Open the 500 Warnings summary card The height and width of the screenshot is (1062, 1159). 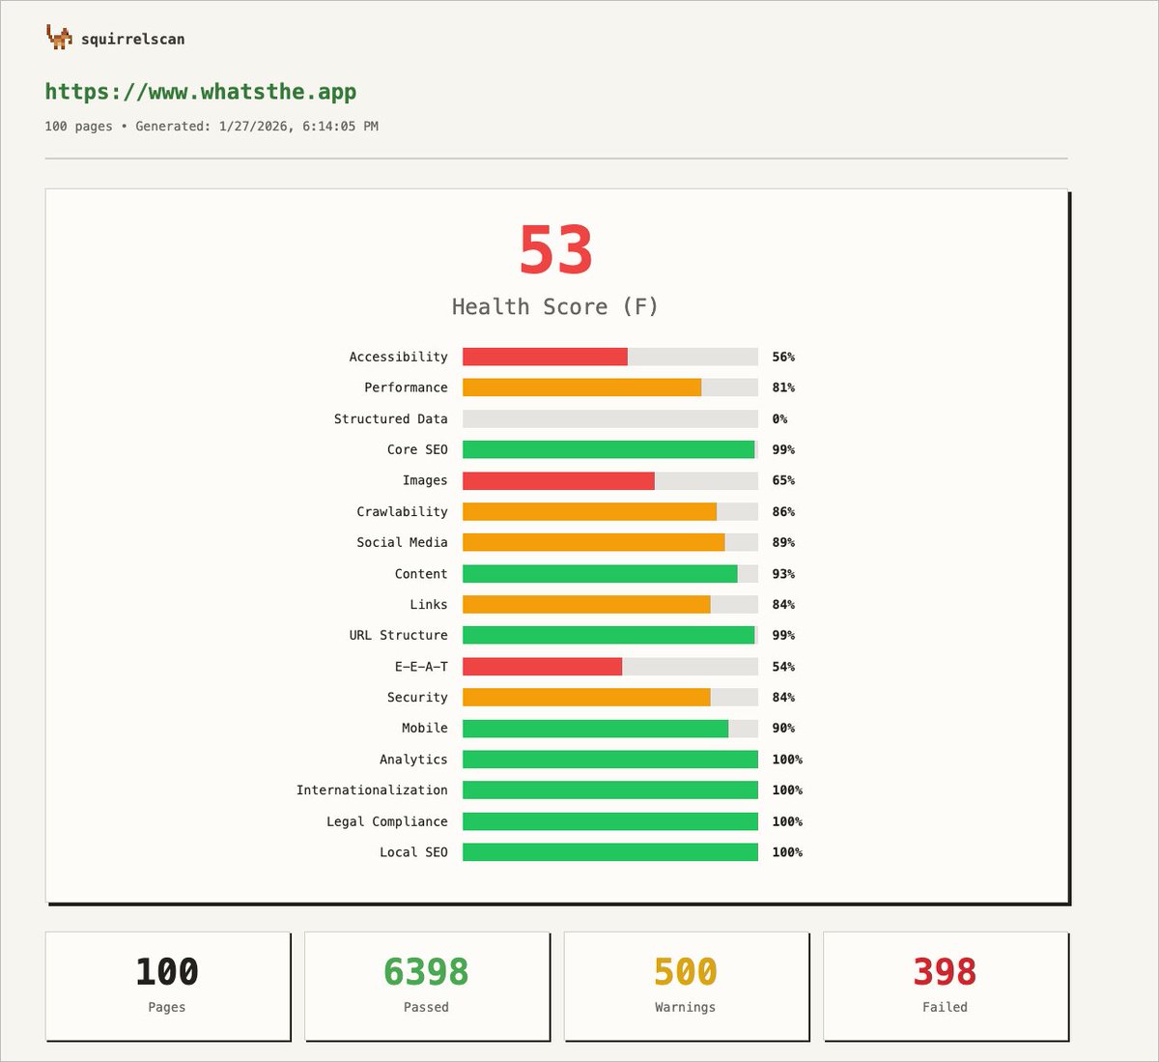pyautogui.click(x=686, y=986)
